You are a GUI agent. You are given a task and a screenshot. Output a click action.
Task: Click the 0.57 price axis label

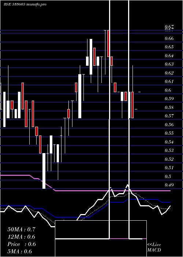point(169,116)
